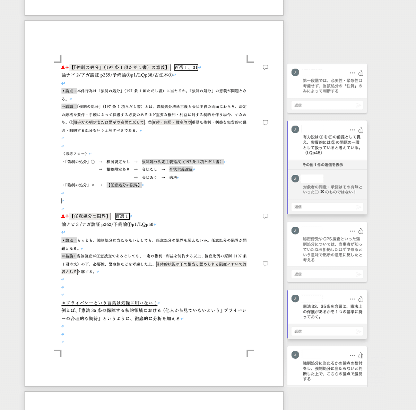Click the second red A+ mark
This screenshot has height=410, width=416.
(65, 216)
